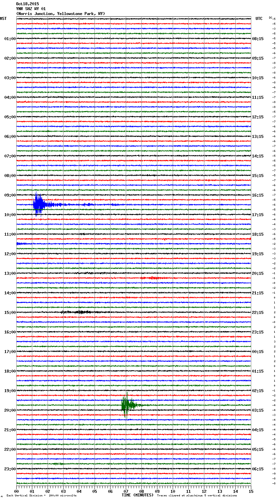
Task: Click the 20:15 UTC time label
Action: (258, 273)
